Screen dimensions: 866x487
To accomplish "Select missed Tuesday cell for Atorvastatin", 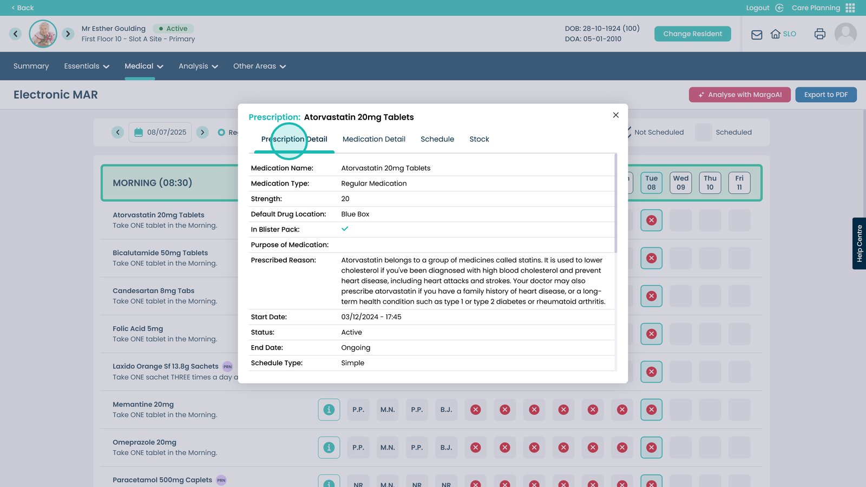I will (x=651, y=220).
